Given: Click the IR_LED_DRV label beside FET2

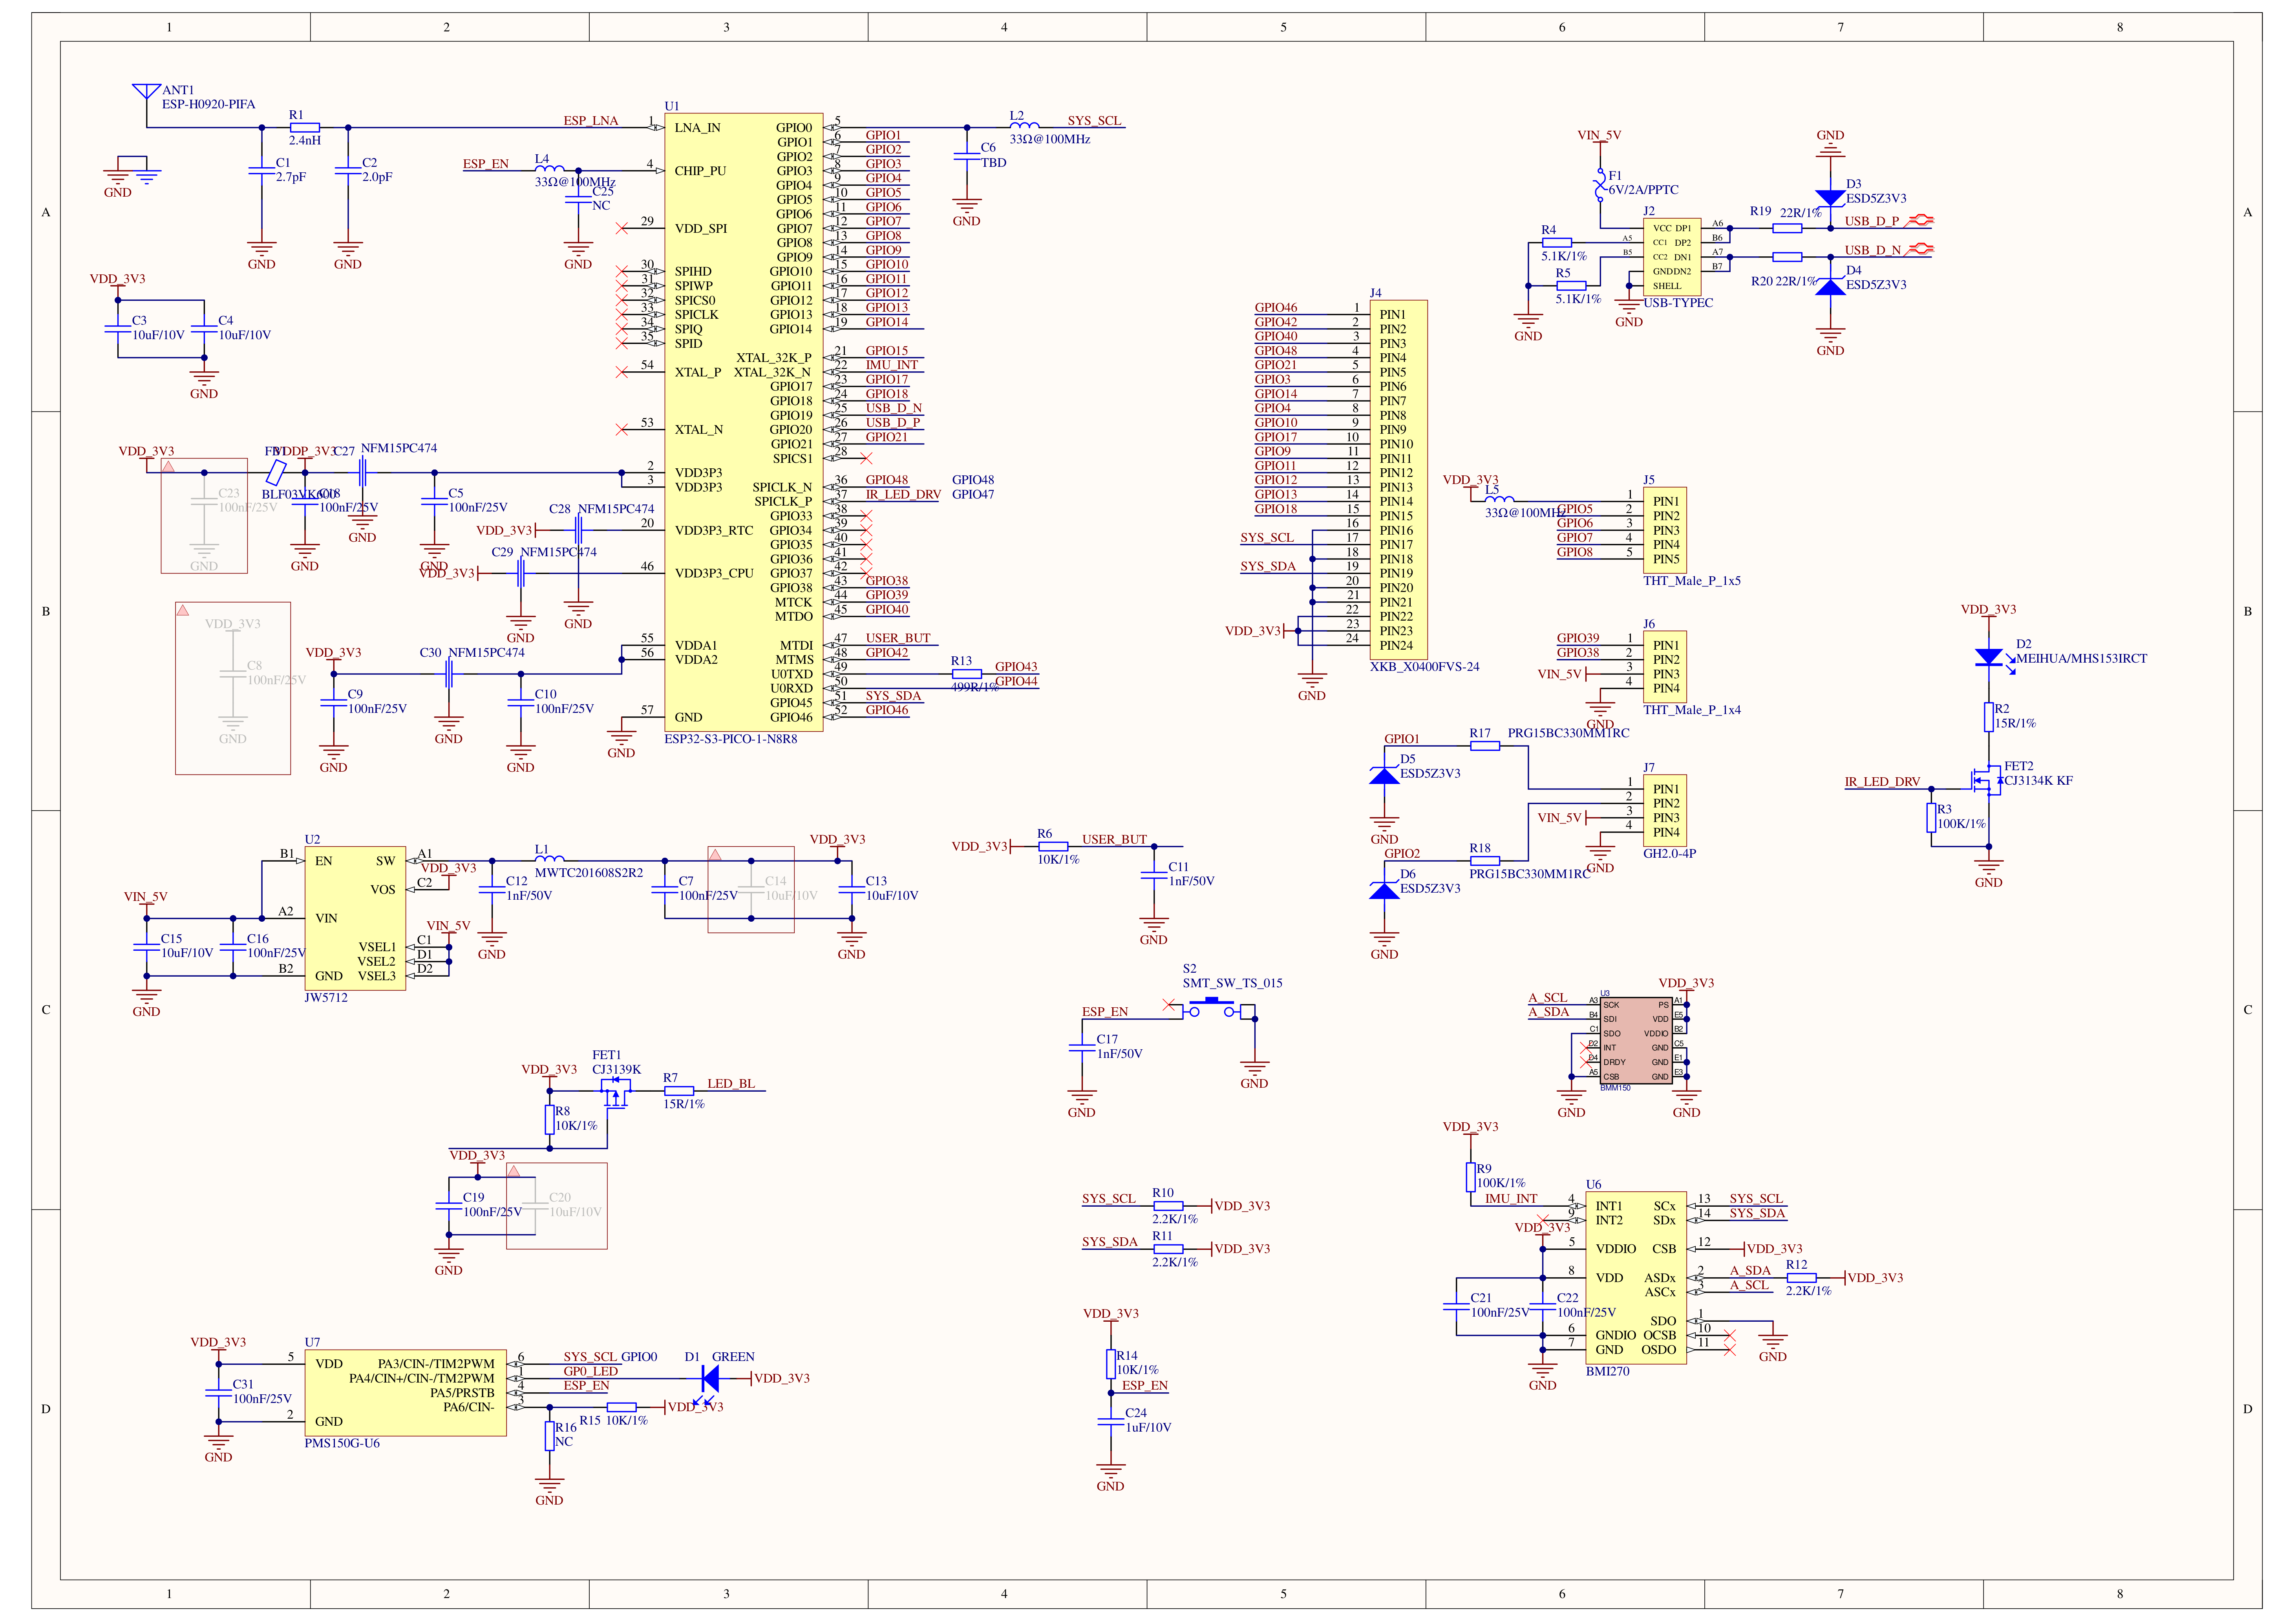Looking at the screenshot, I should click(1882, 781).
